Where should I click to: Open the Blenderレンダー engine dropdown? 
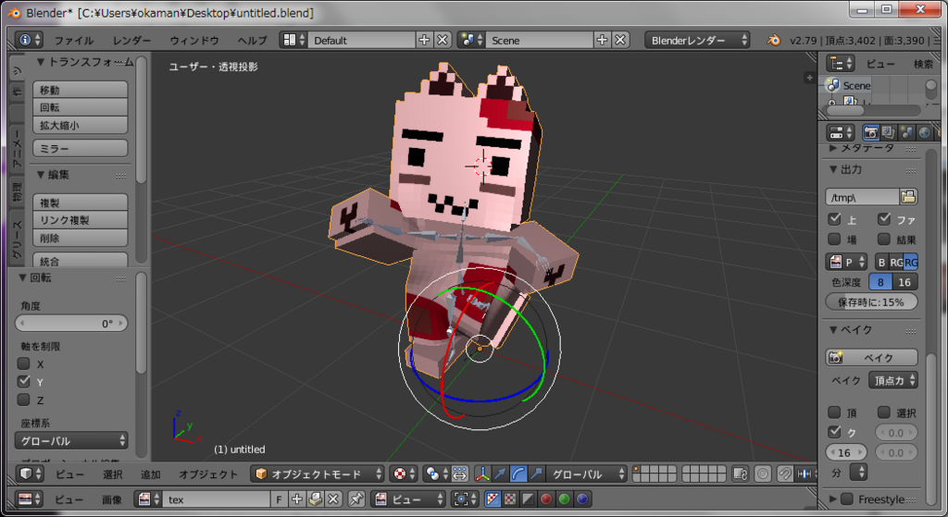pos(698,40)
